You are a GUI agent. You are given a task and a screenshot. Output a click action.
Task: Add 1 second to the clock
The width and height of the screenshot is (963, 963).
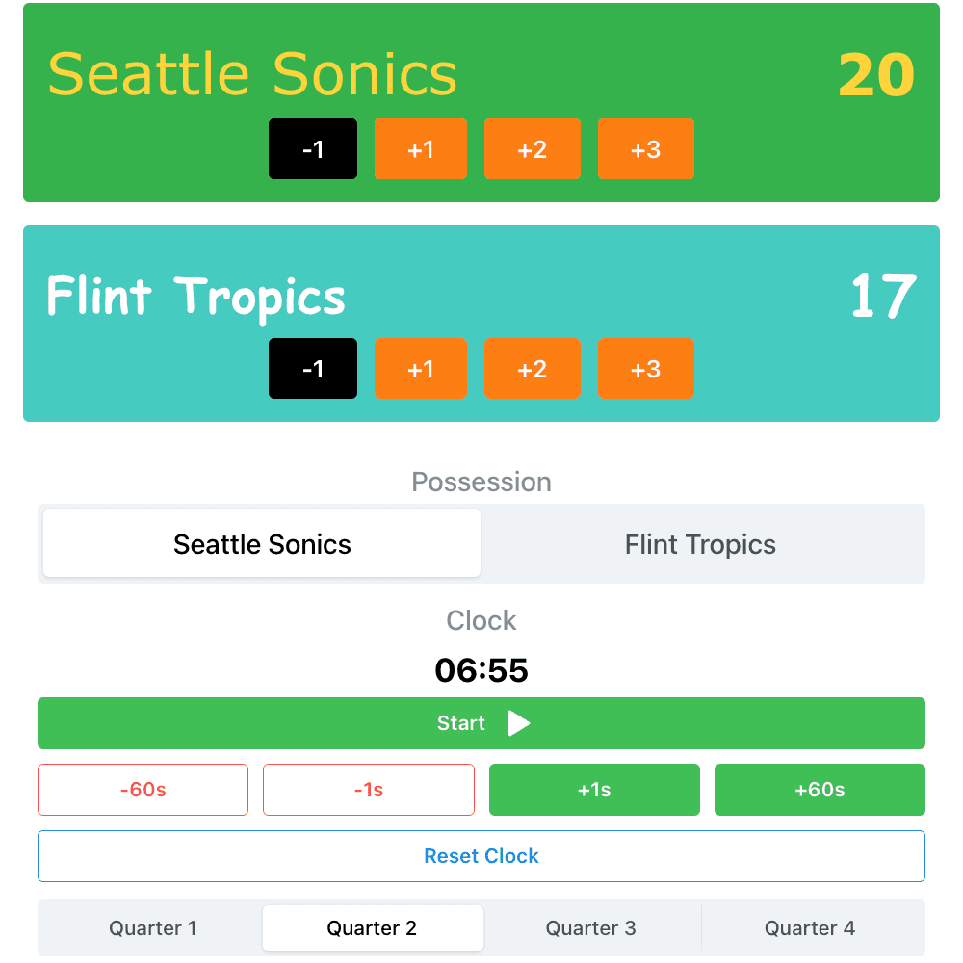[594, 790]
